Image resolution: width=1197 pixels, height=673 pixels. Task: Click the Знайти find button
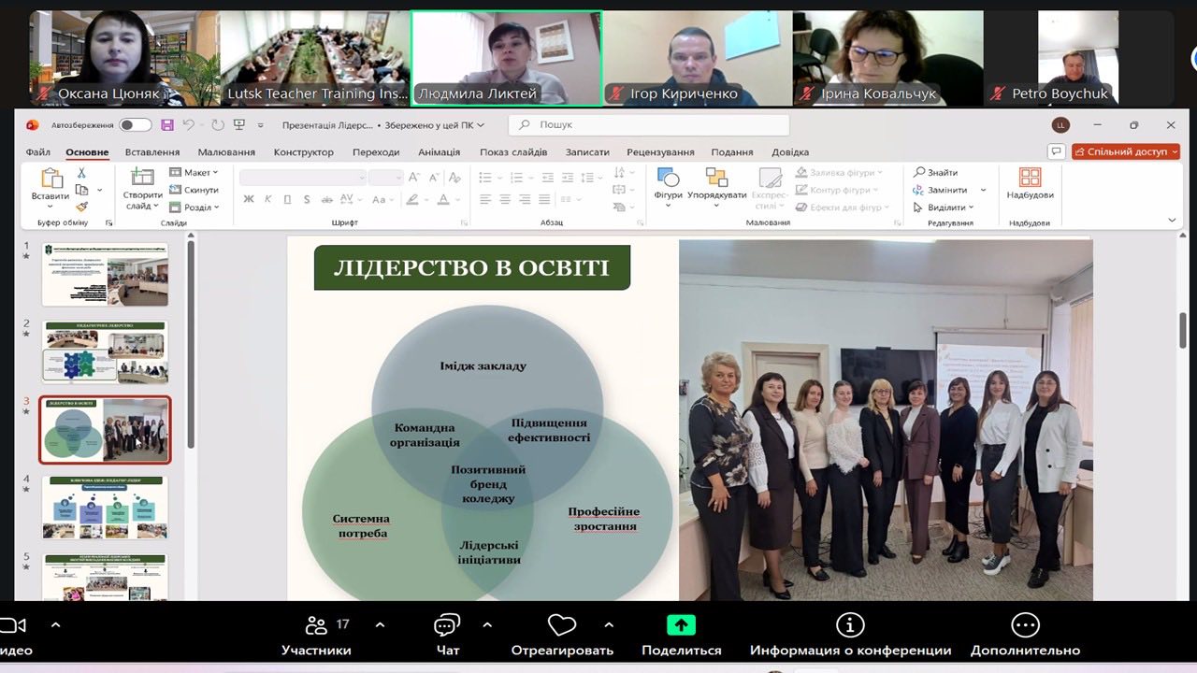tap(935, 172)
